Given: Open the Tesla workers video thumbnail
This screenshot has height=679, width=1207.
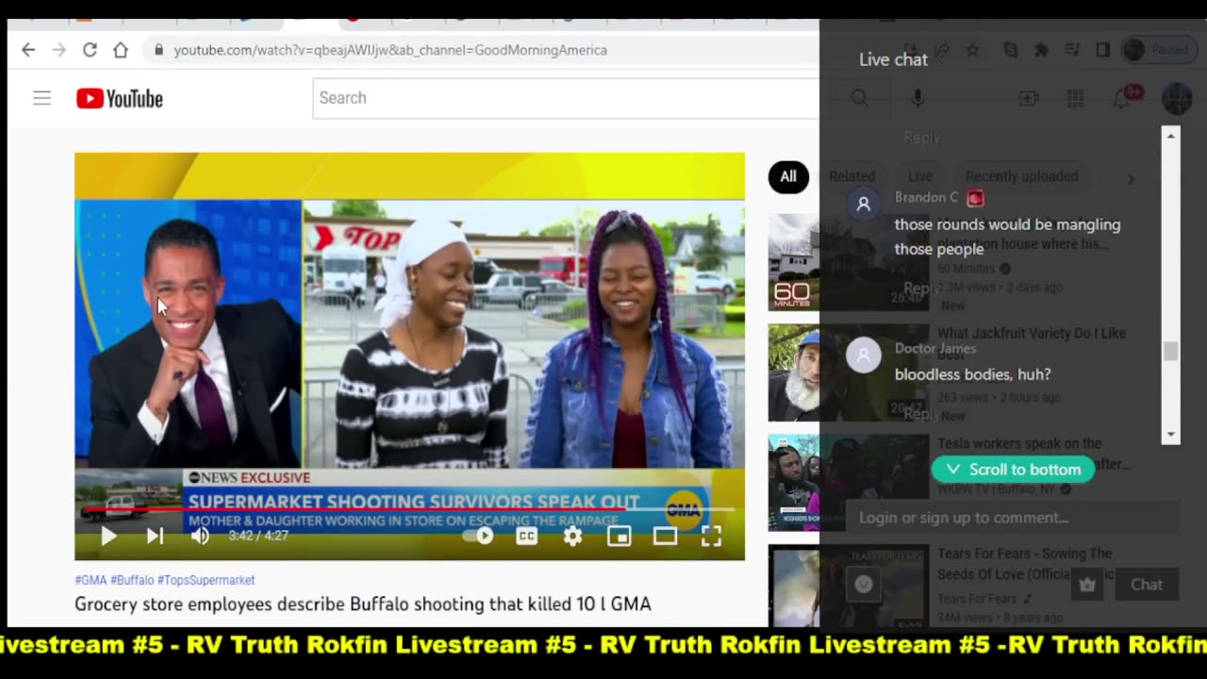Looking at the screenshot, I should pos(848,483).
